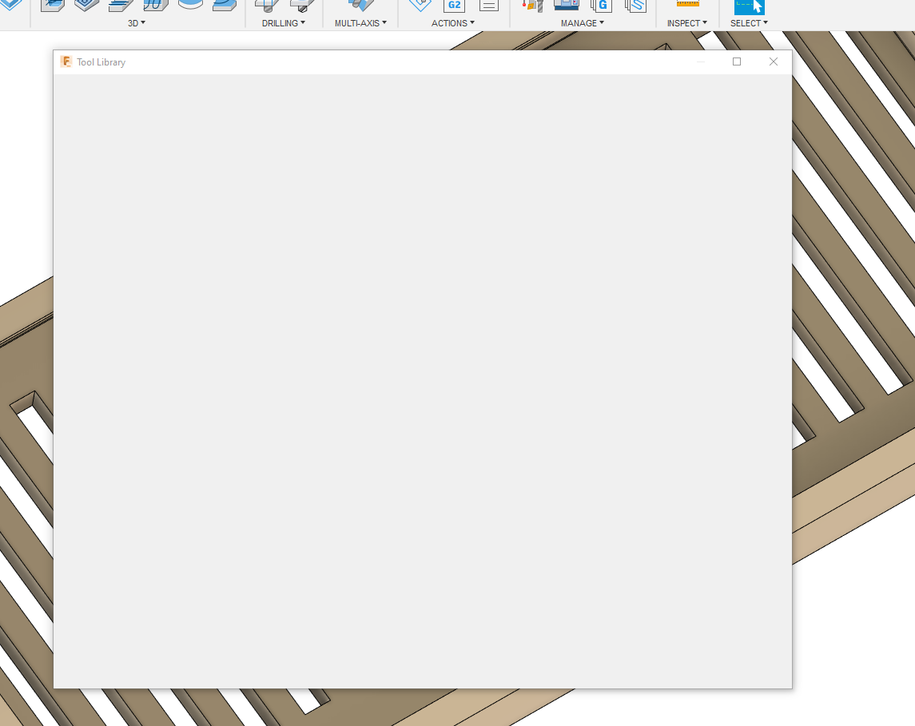Expand the MULTI-AXIS dropdown
The image size is (915, 726).
[x=360, y=23]
